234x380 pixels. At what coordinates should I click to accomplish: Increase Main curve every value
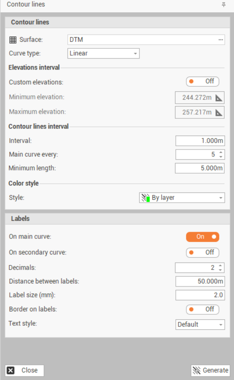pyautogui.click(x=221, y=152)
